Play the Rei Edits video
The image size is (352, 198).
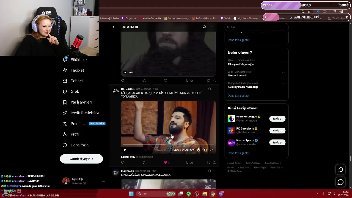[125, 150]
